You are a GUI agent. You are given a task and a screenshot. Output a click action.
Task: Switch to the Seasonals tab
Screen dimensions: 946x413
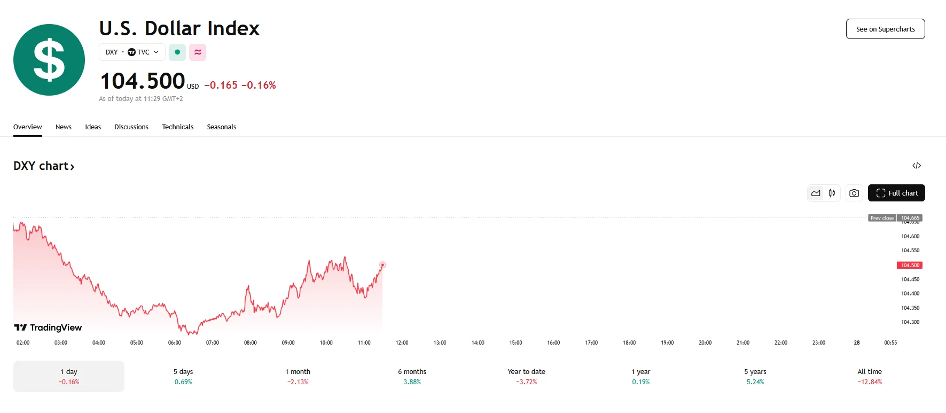coord(221,127)
